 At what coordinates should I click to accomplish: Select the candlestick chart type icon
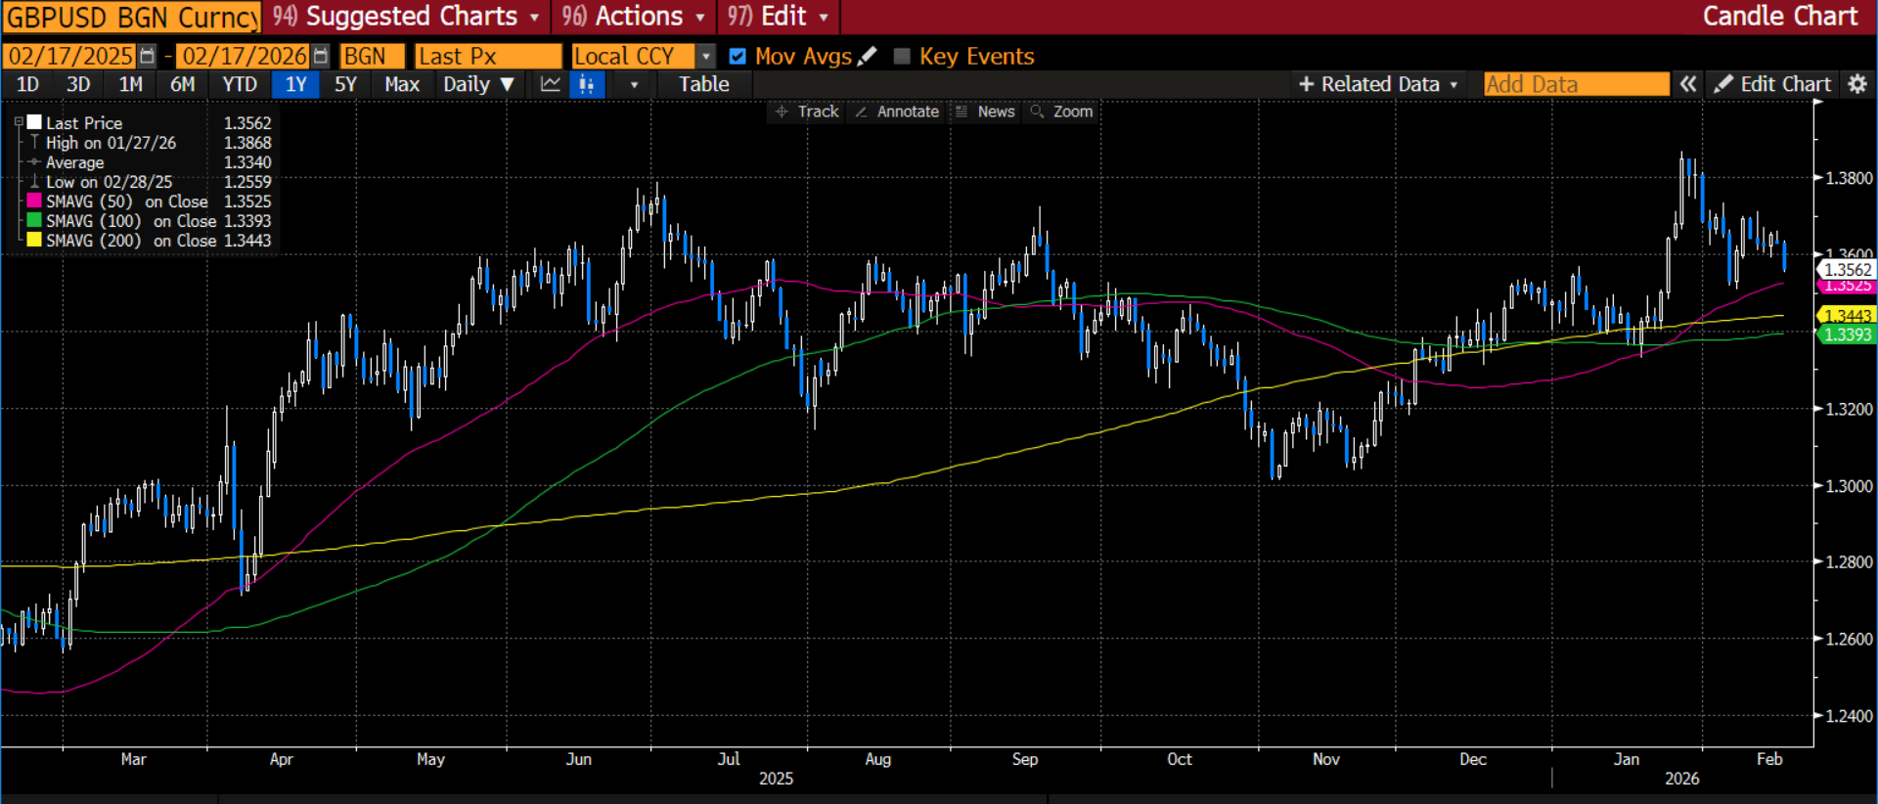587,85
